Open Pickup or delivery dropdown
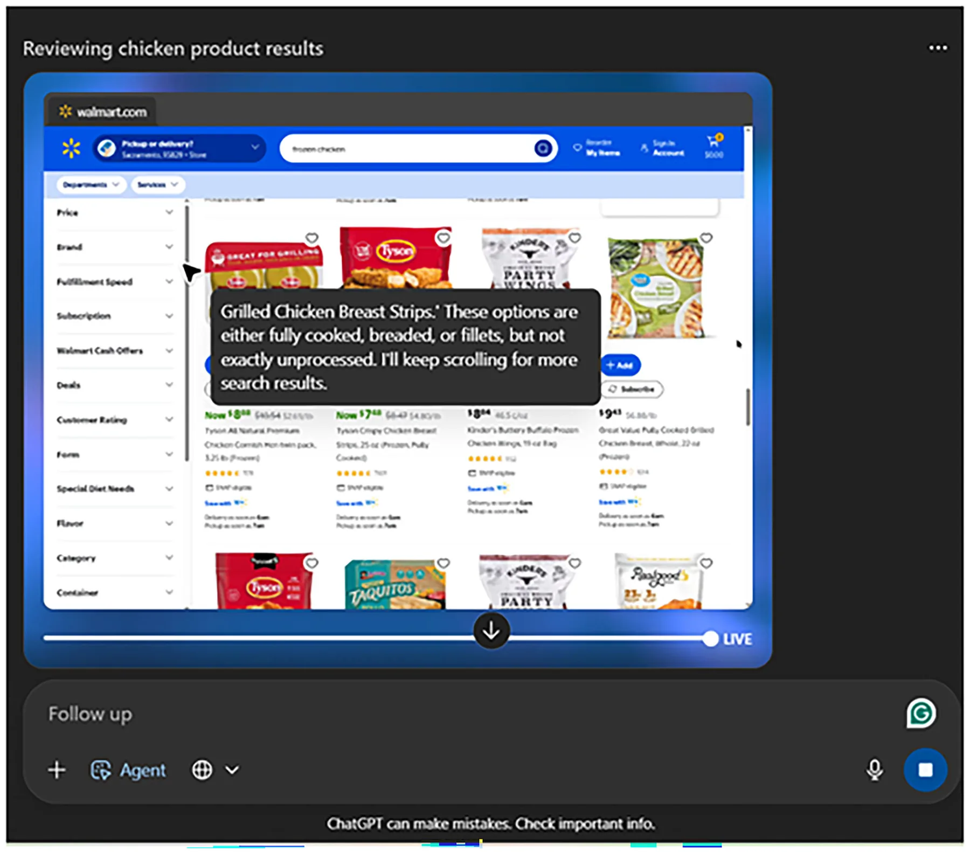The height and width of the screenshot is (852, 970). (179, 148)
